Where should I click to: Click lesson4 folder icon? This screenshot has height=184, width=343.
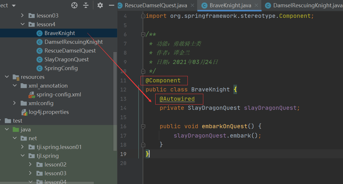click(x=32, y=25)
